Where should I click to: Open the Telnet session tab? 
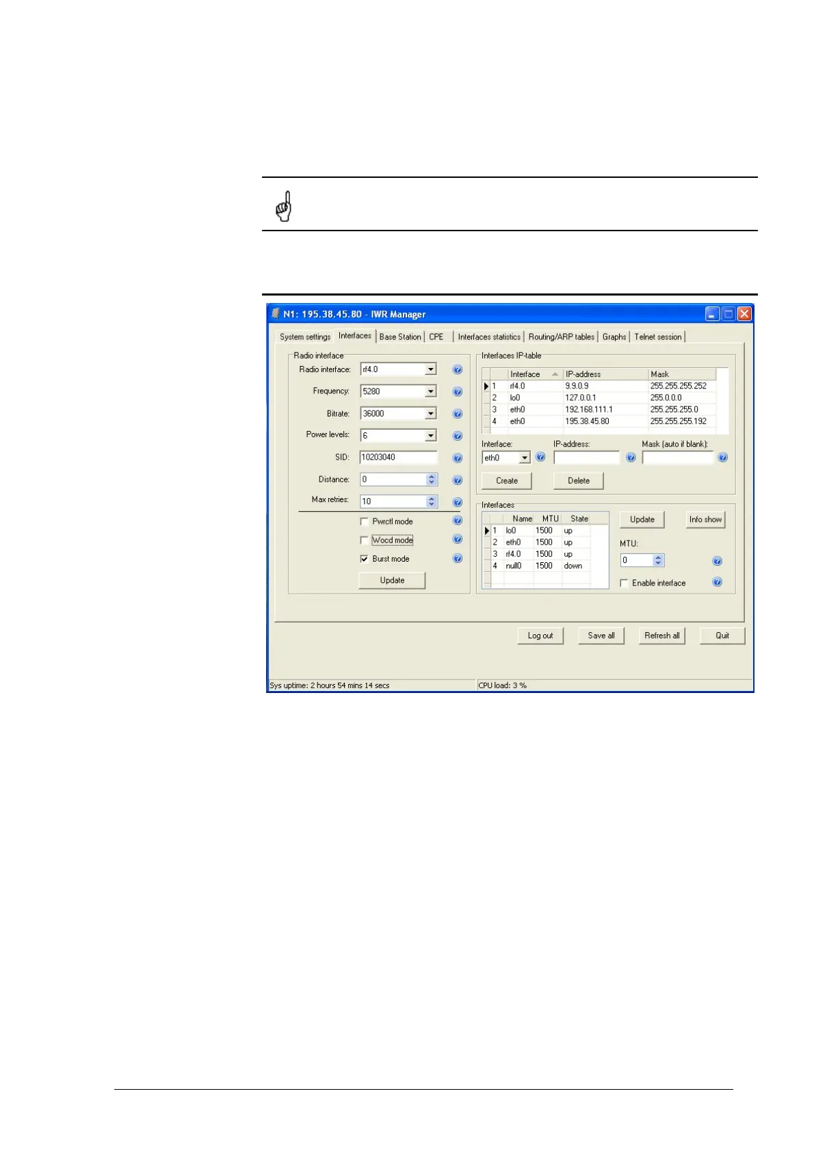click(658, 337)
